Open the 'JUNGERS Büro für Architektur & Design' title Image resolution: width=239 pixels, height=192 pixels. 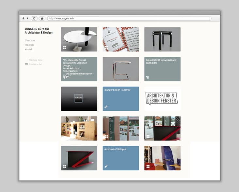pyautogui.click(x=39, y=31)
